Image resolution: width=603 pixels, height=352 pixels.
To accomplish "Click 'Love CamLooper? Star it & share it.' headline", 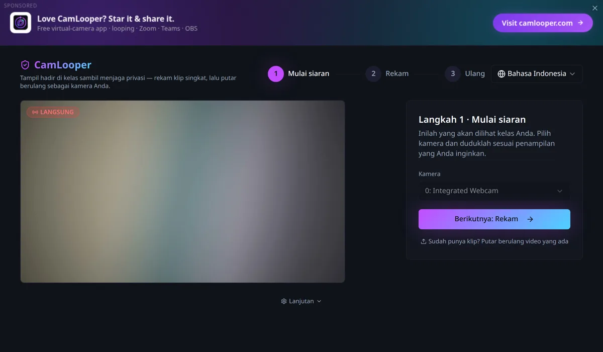I will 106,19.
